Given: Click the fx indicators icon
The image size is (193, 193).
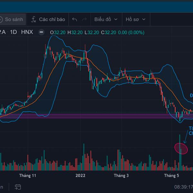Looking at the screenshot, I should [x=33, y=20].
